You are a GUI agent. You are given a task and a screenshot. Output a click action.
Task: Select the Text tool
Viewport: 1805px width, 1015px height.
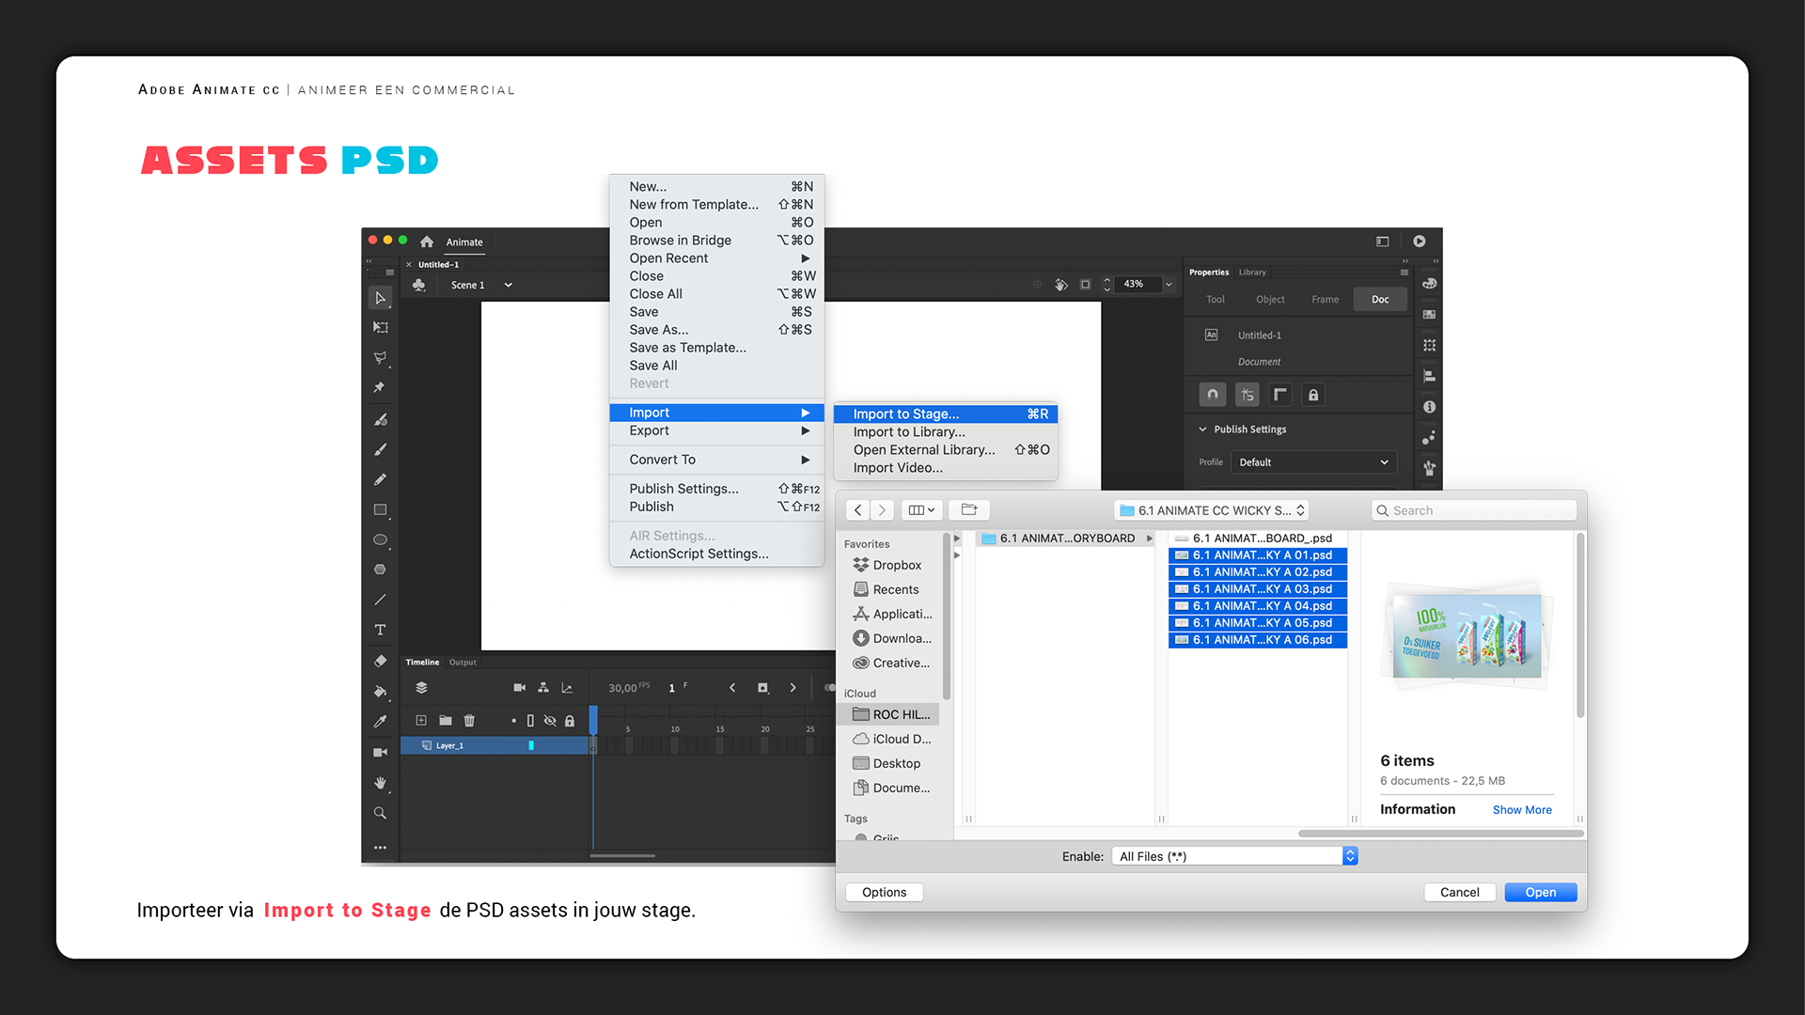[x=380, y=630]
